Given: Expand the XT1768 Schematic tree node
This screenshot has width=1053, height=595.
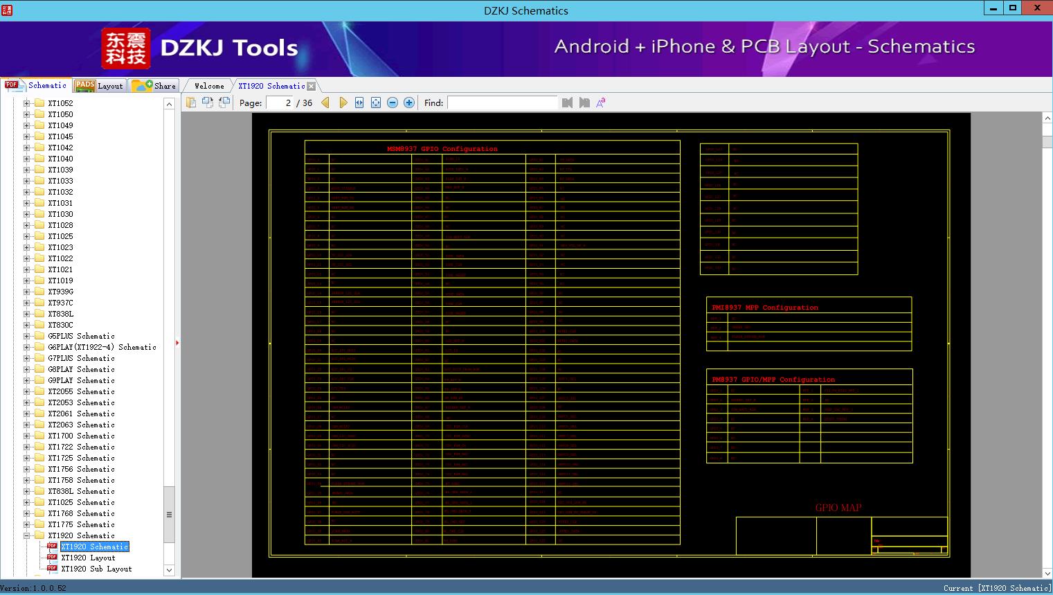Looking at the screenshot, I should pyautogui.click(x=27, y=513).
